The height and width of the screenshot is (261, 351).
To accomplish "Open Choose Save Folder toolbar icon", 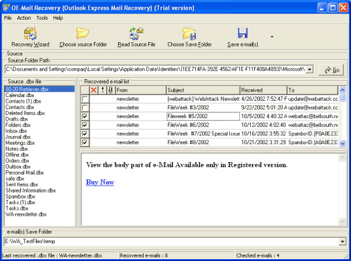I will pos(190,34).
